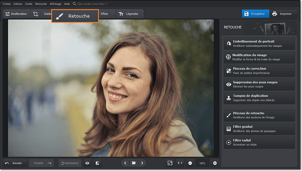
Task: Select the crop Outils tab
Action: pyautogui.click(x=41, y=14)
